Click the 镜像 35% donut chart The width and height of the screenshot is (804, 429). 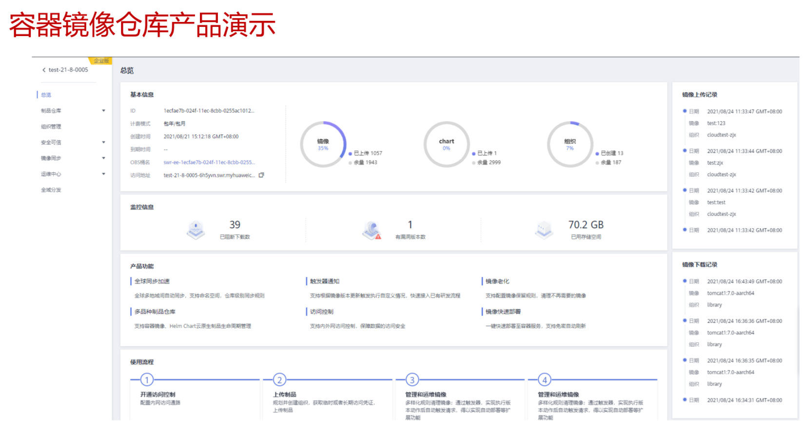tap(323, 145)
